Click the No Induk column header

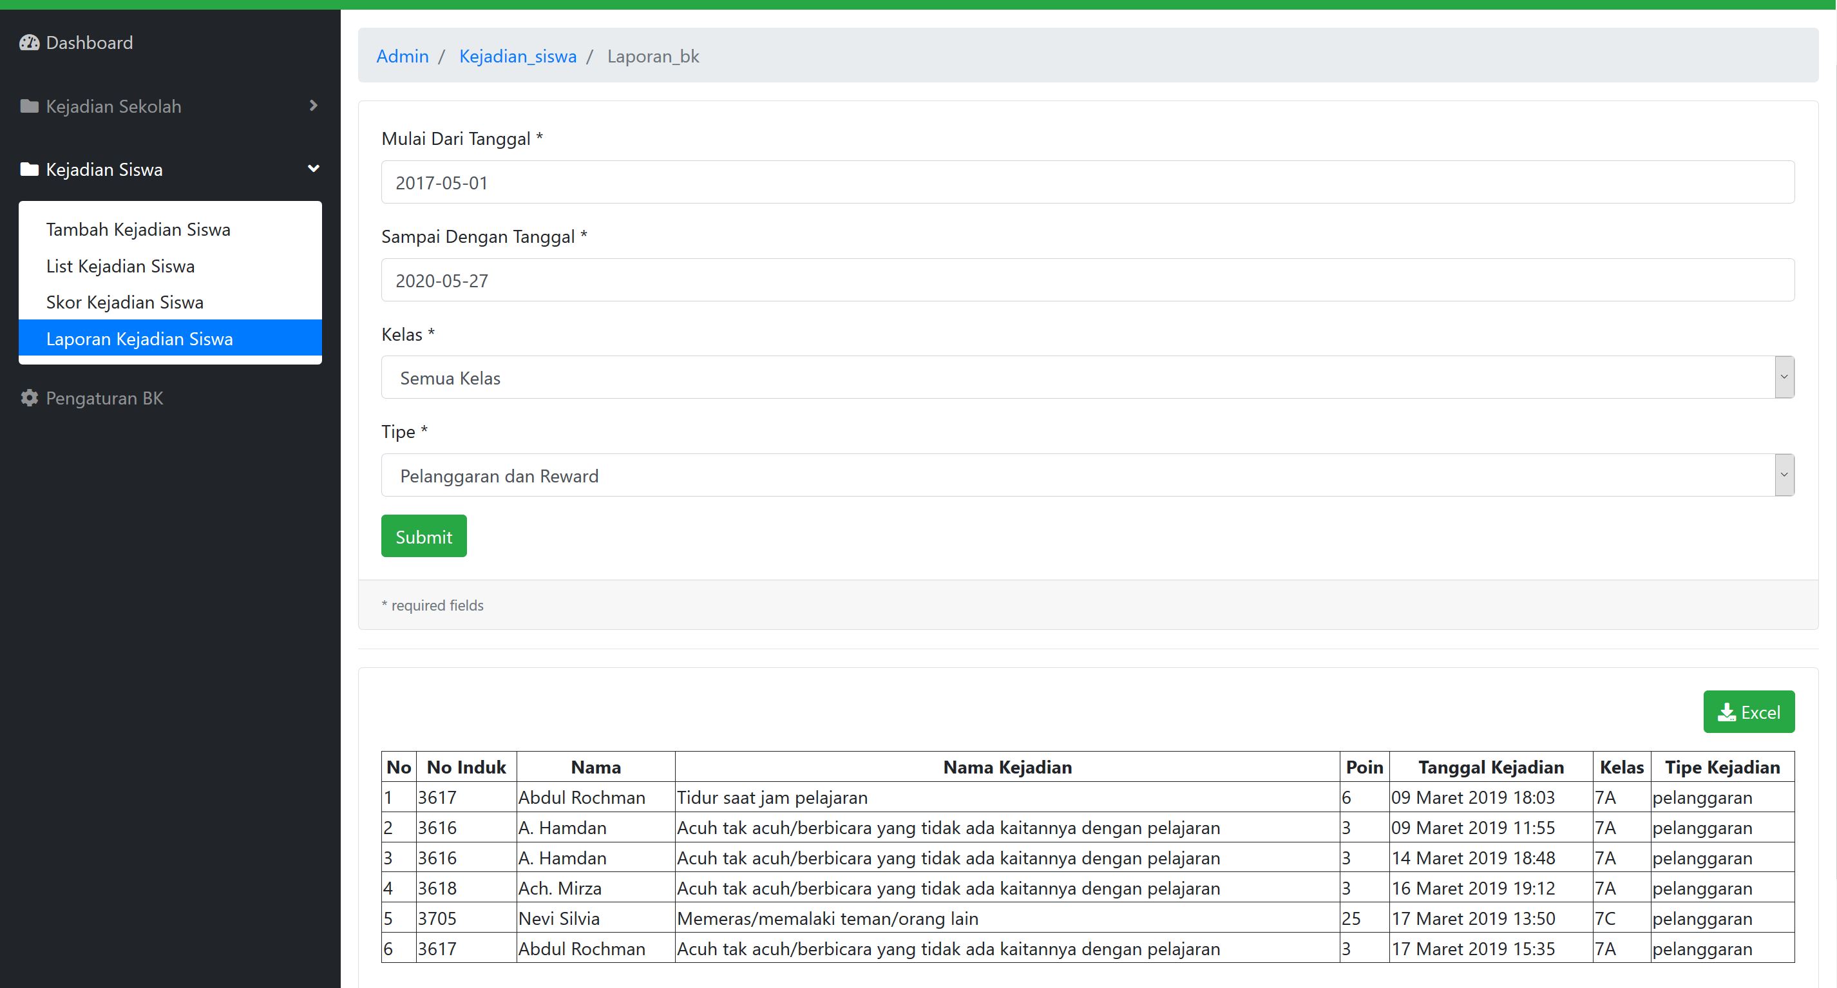(x=466, y=767)
